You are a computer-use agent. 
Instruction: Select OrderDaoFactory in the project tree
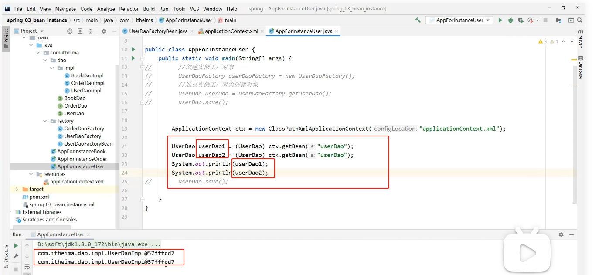[x=84, y=129]
